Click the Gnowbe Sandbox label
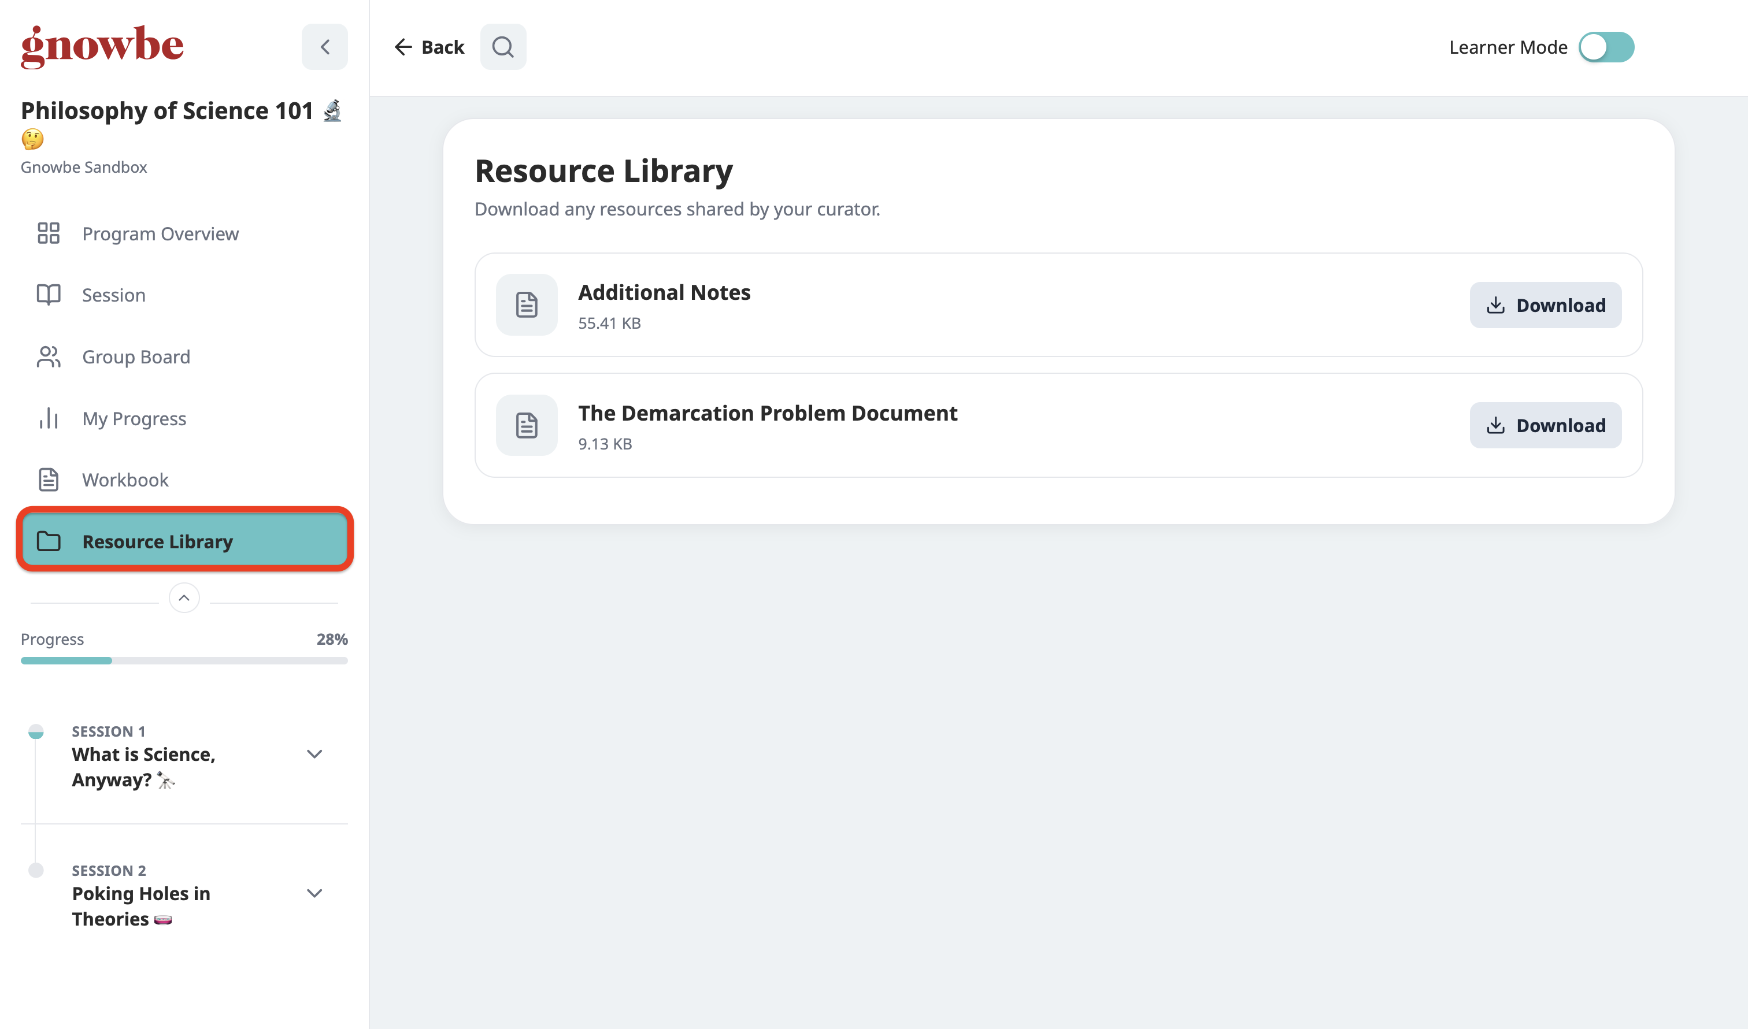1748x1029 pixels. [83, 167]
